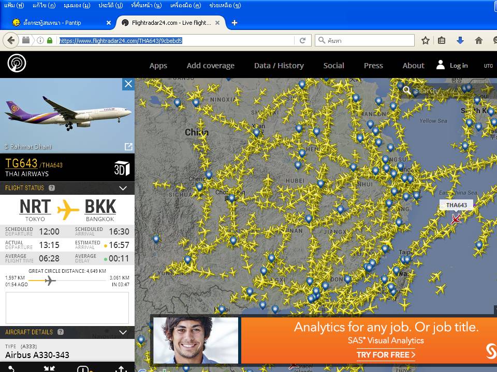Click the inward arrows icon in bottom toolbar
This screenshot has height=372, width=497.
coord(49,369)
